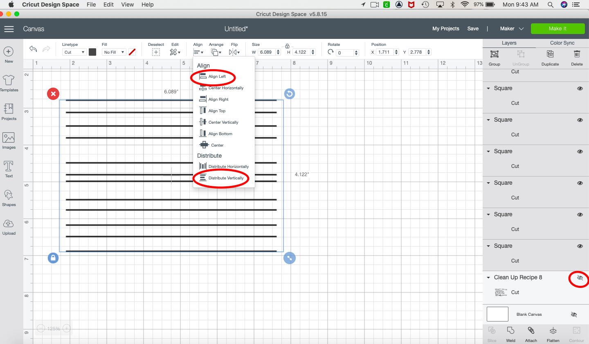Click the zoom out minus button

41,328
